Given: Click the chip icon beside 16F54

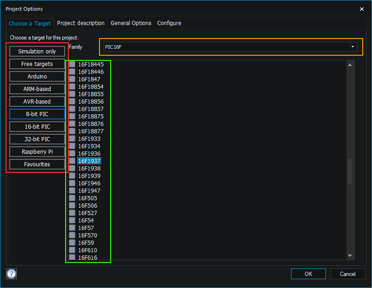Looking at the screenshot, I should tap(72, 220).
